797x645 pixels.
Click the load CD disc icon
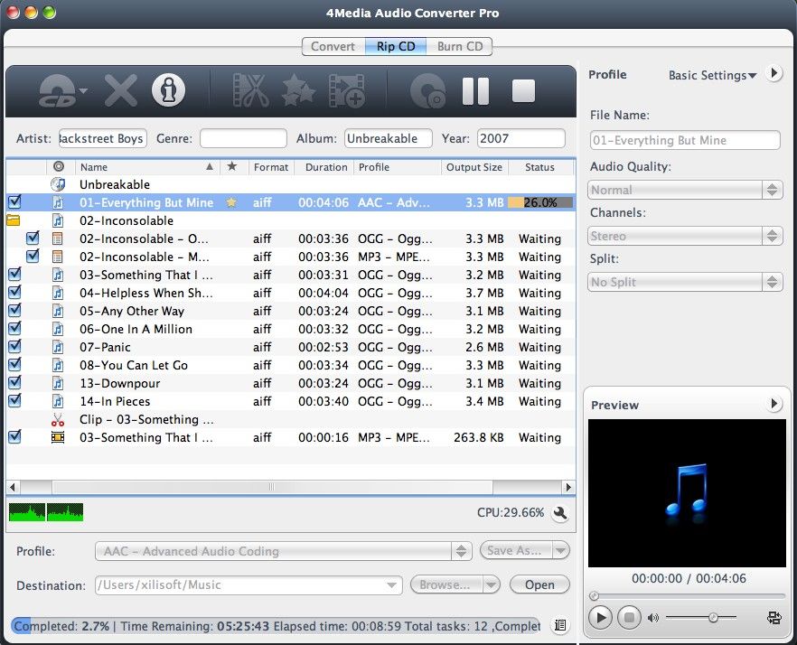(58, 90)
